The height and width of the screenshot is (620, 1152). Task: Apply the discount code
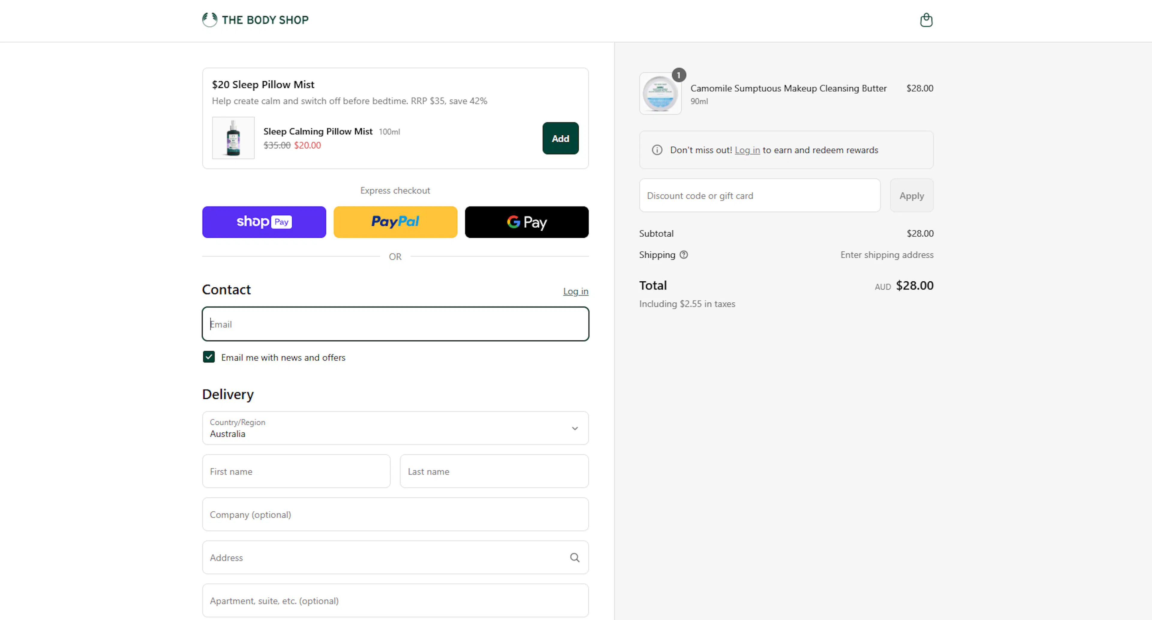point(911,196)
